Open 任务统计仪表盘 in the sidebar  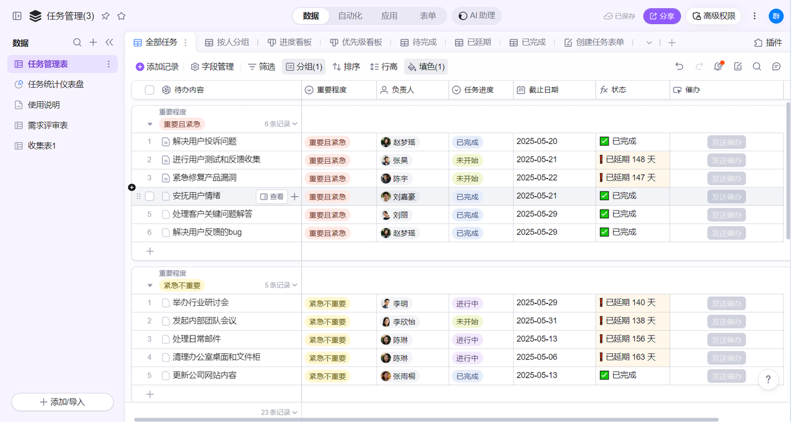(56, 85)
